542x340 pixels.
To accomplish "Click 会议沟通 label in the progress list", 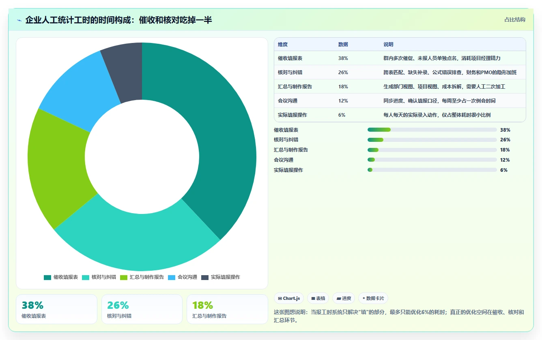I will 284,160.
